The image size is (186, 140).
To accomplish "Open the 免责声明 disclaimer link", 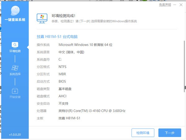I will click(x=165, y=5).
